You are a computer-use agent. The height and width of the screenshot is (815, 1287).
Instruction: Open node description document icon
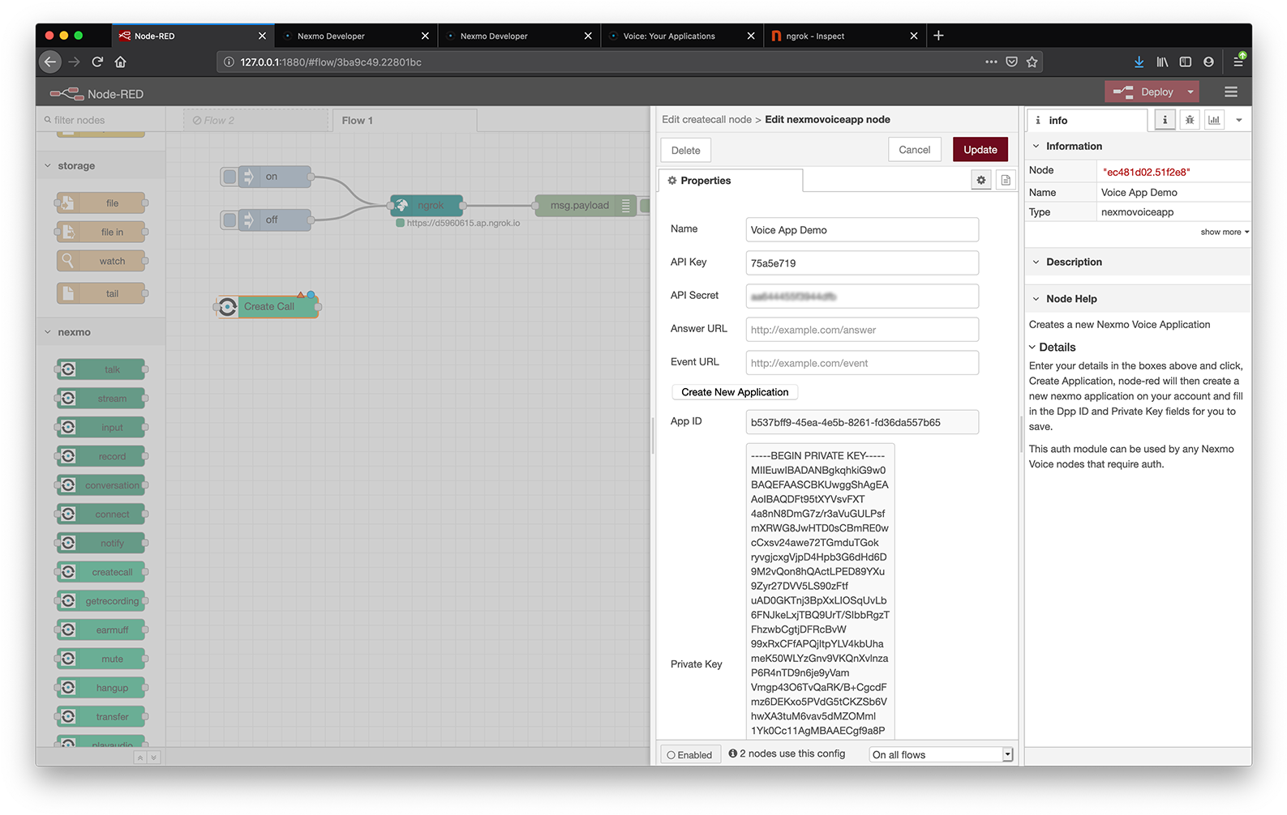[x=1006, y=180]
